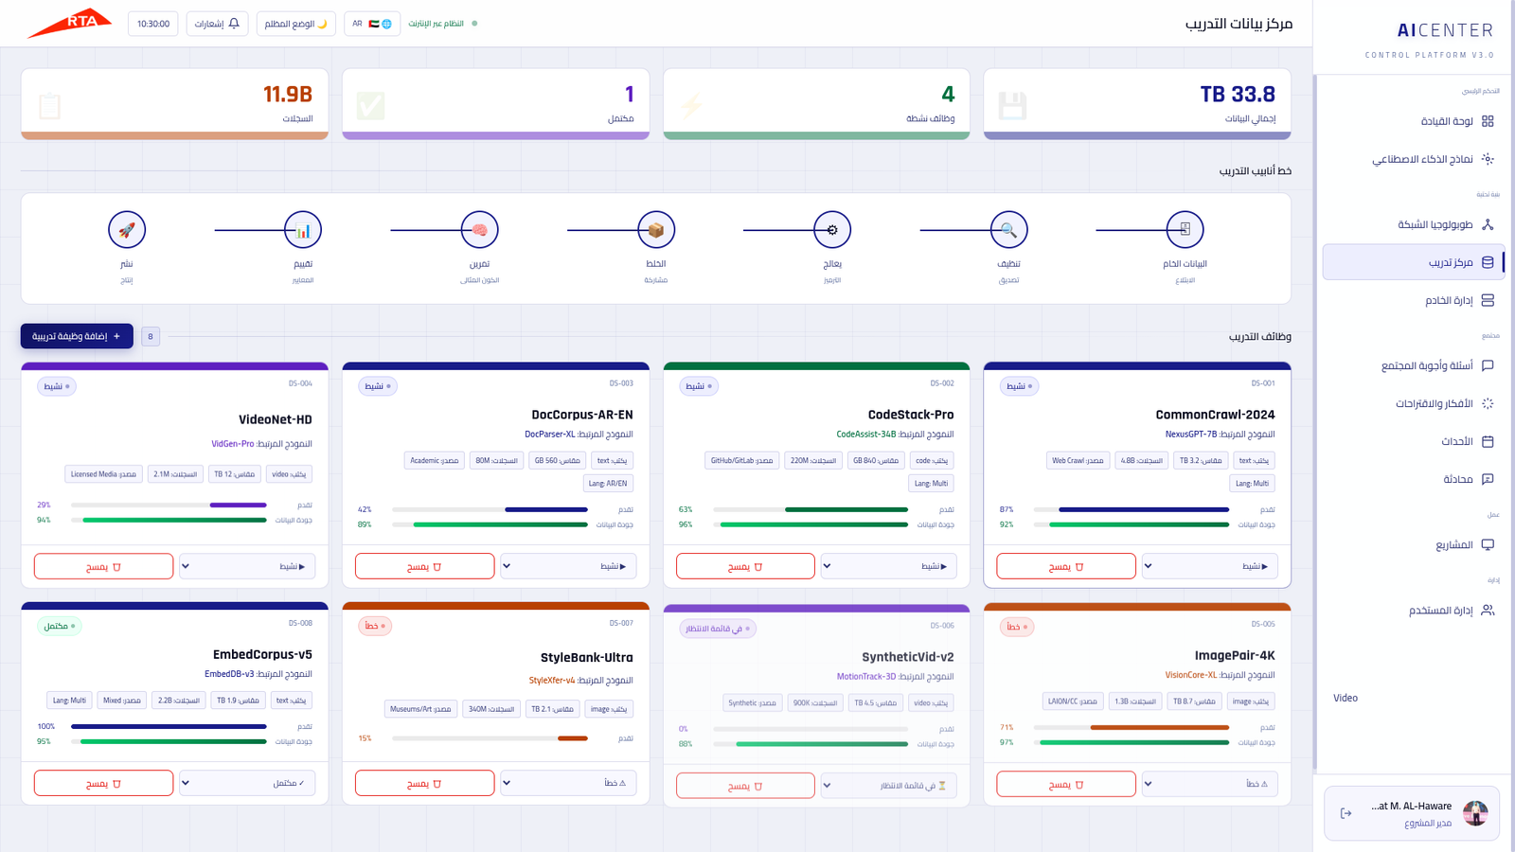The width and height of the screenshot is (1515, 852).
Task: Open the Dashboard (لوحة القيادة) sidebar item
Action: click(x=1412, y=121)
